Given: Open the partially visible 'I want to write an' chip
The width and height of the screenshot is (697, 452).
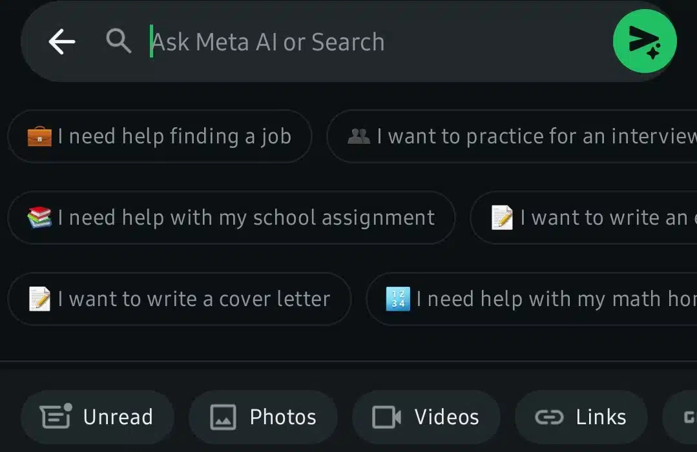Looking at the screenshot, I should (x=584, y=218).
